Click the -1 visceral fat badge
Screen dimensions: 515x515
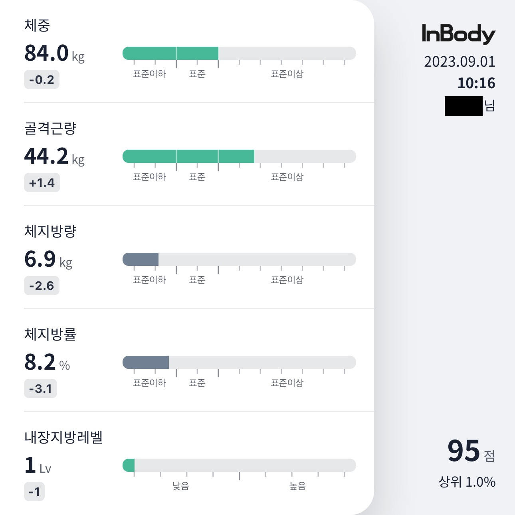(x=34, y=492)
